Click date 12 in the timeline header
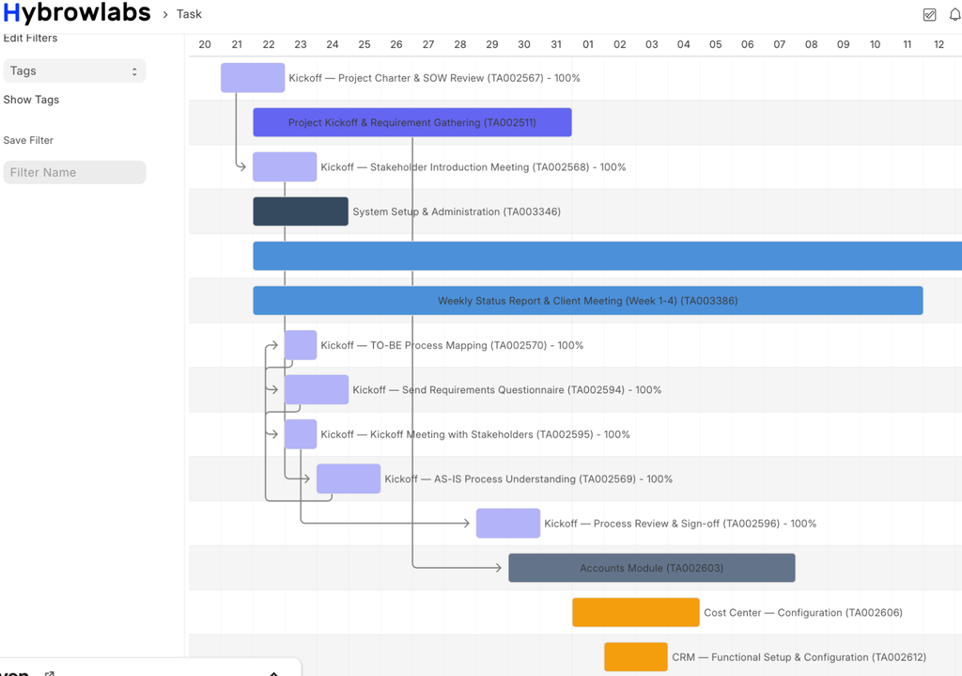The height and width of the screenshot is (676, 962). (x=939, y=44)
